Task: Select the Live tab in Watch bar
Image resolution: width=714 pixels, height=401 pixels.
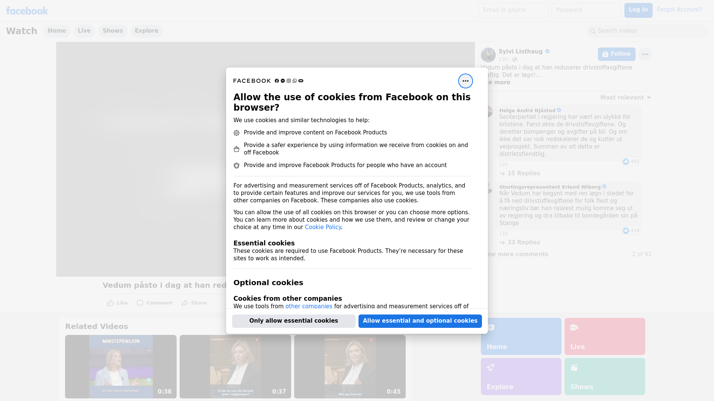Action: tap(84, 31)
